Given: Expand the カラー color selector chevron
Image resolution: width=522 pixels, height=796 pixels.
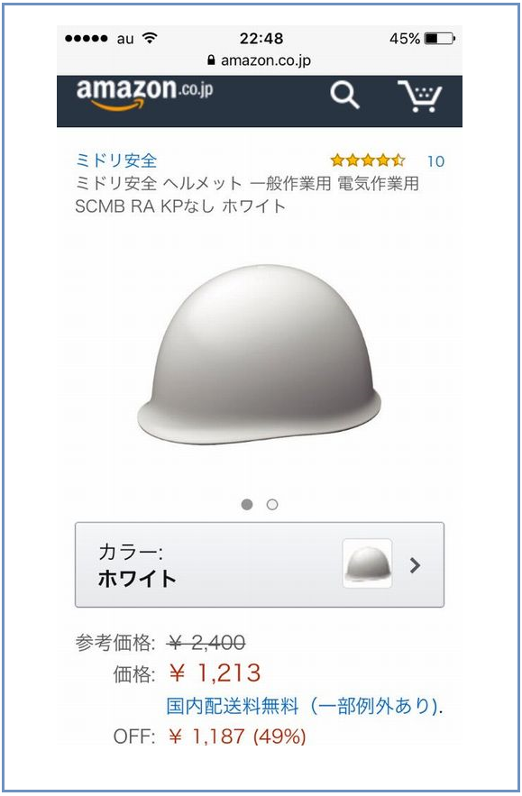Looking at the screenshot, I should [415, 565].
